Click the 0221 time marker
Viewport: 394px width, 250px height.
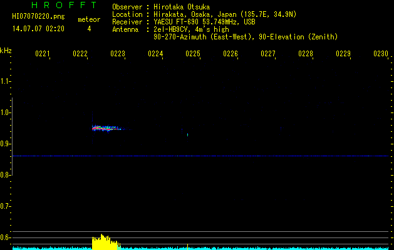click(x=42, y=54)
